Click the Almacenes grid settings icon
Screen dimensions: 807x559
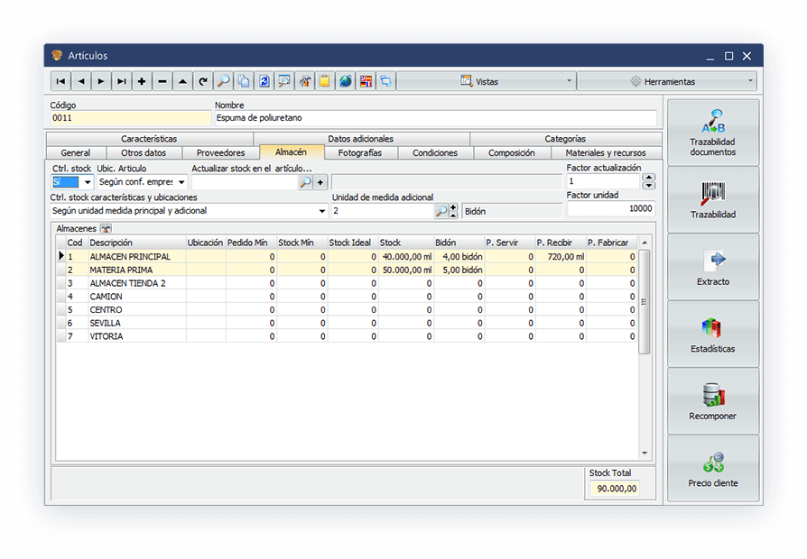pos(105,229)
